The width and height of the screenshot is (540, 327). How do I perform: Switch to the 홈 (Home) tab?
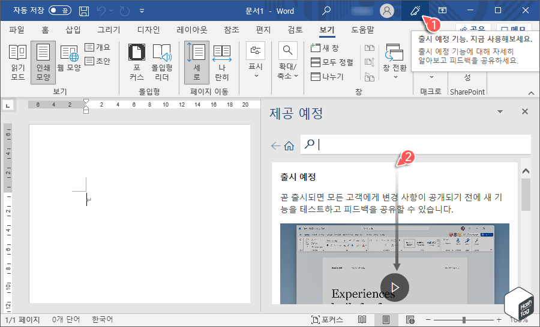pos(45,30)
